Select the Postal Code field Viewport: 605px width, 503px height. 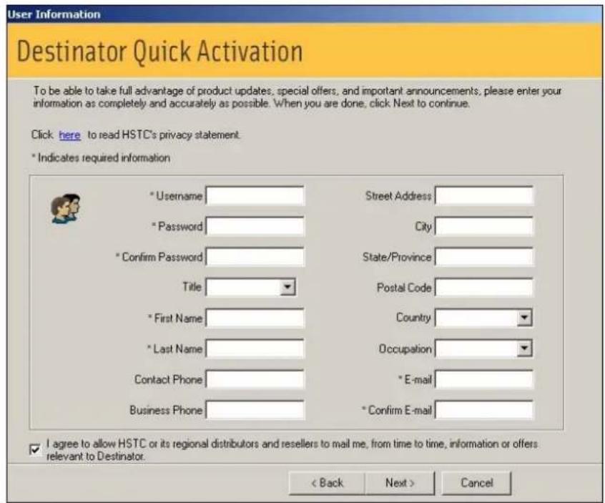(484, 288)
